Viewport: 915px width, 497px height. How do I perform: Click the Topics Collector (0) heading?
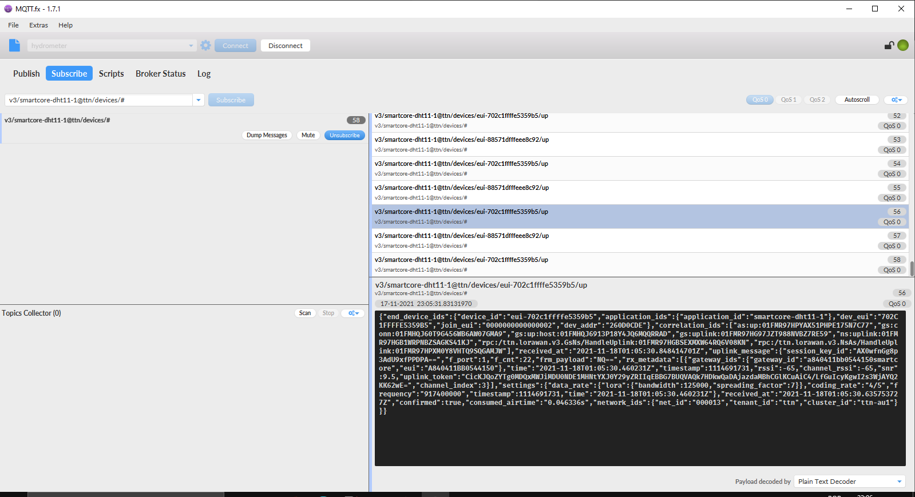click(31, 313)
